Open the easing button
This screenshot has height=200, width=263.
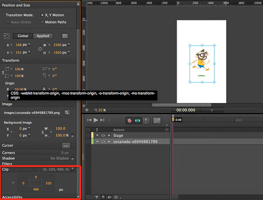(157, 121)
